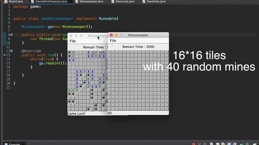Click the override marker beside line 13
This screenshot has width=259, height=145.
4,55
